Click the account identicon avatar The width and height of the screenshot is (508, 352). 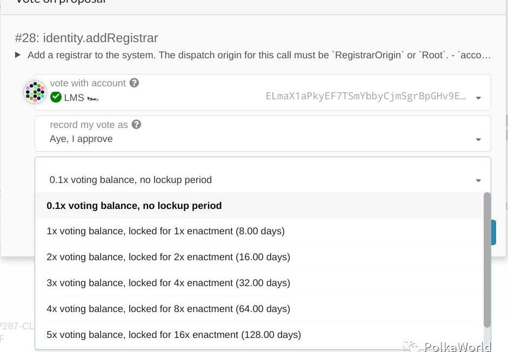click(x=35, y=92)
